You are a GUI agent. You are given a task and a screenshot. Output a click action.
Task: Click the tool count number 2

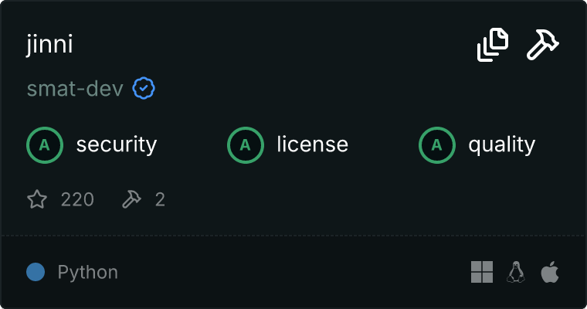(160, 200)
